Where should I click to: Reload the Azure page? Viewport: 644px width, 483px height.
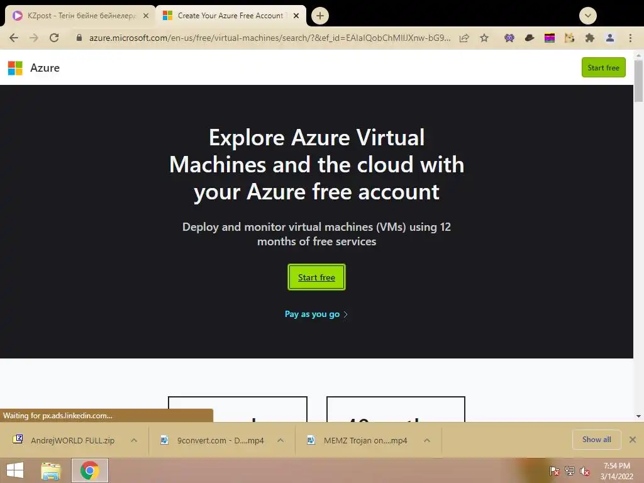[x=54, y=38]
